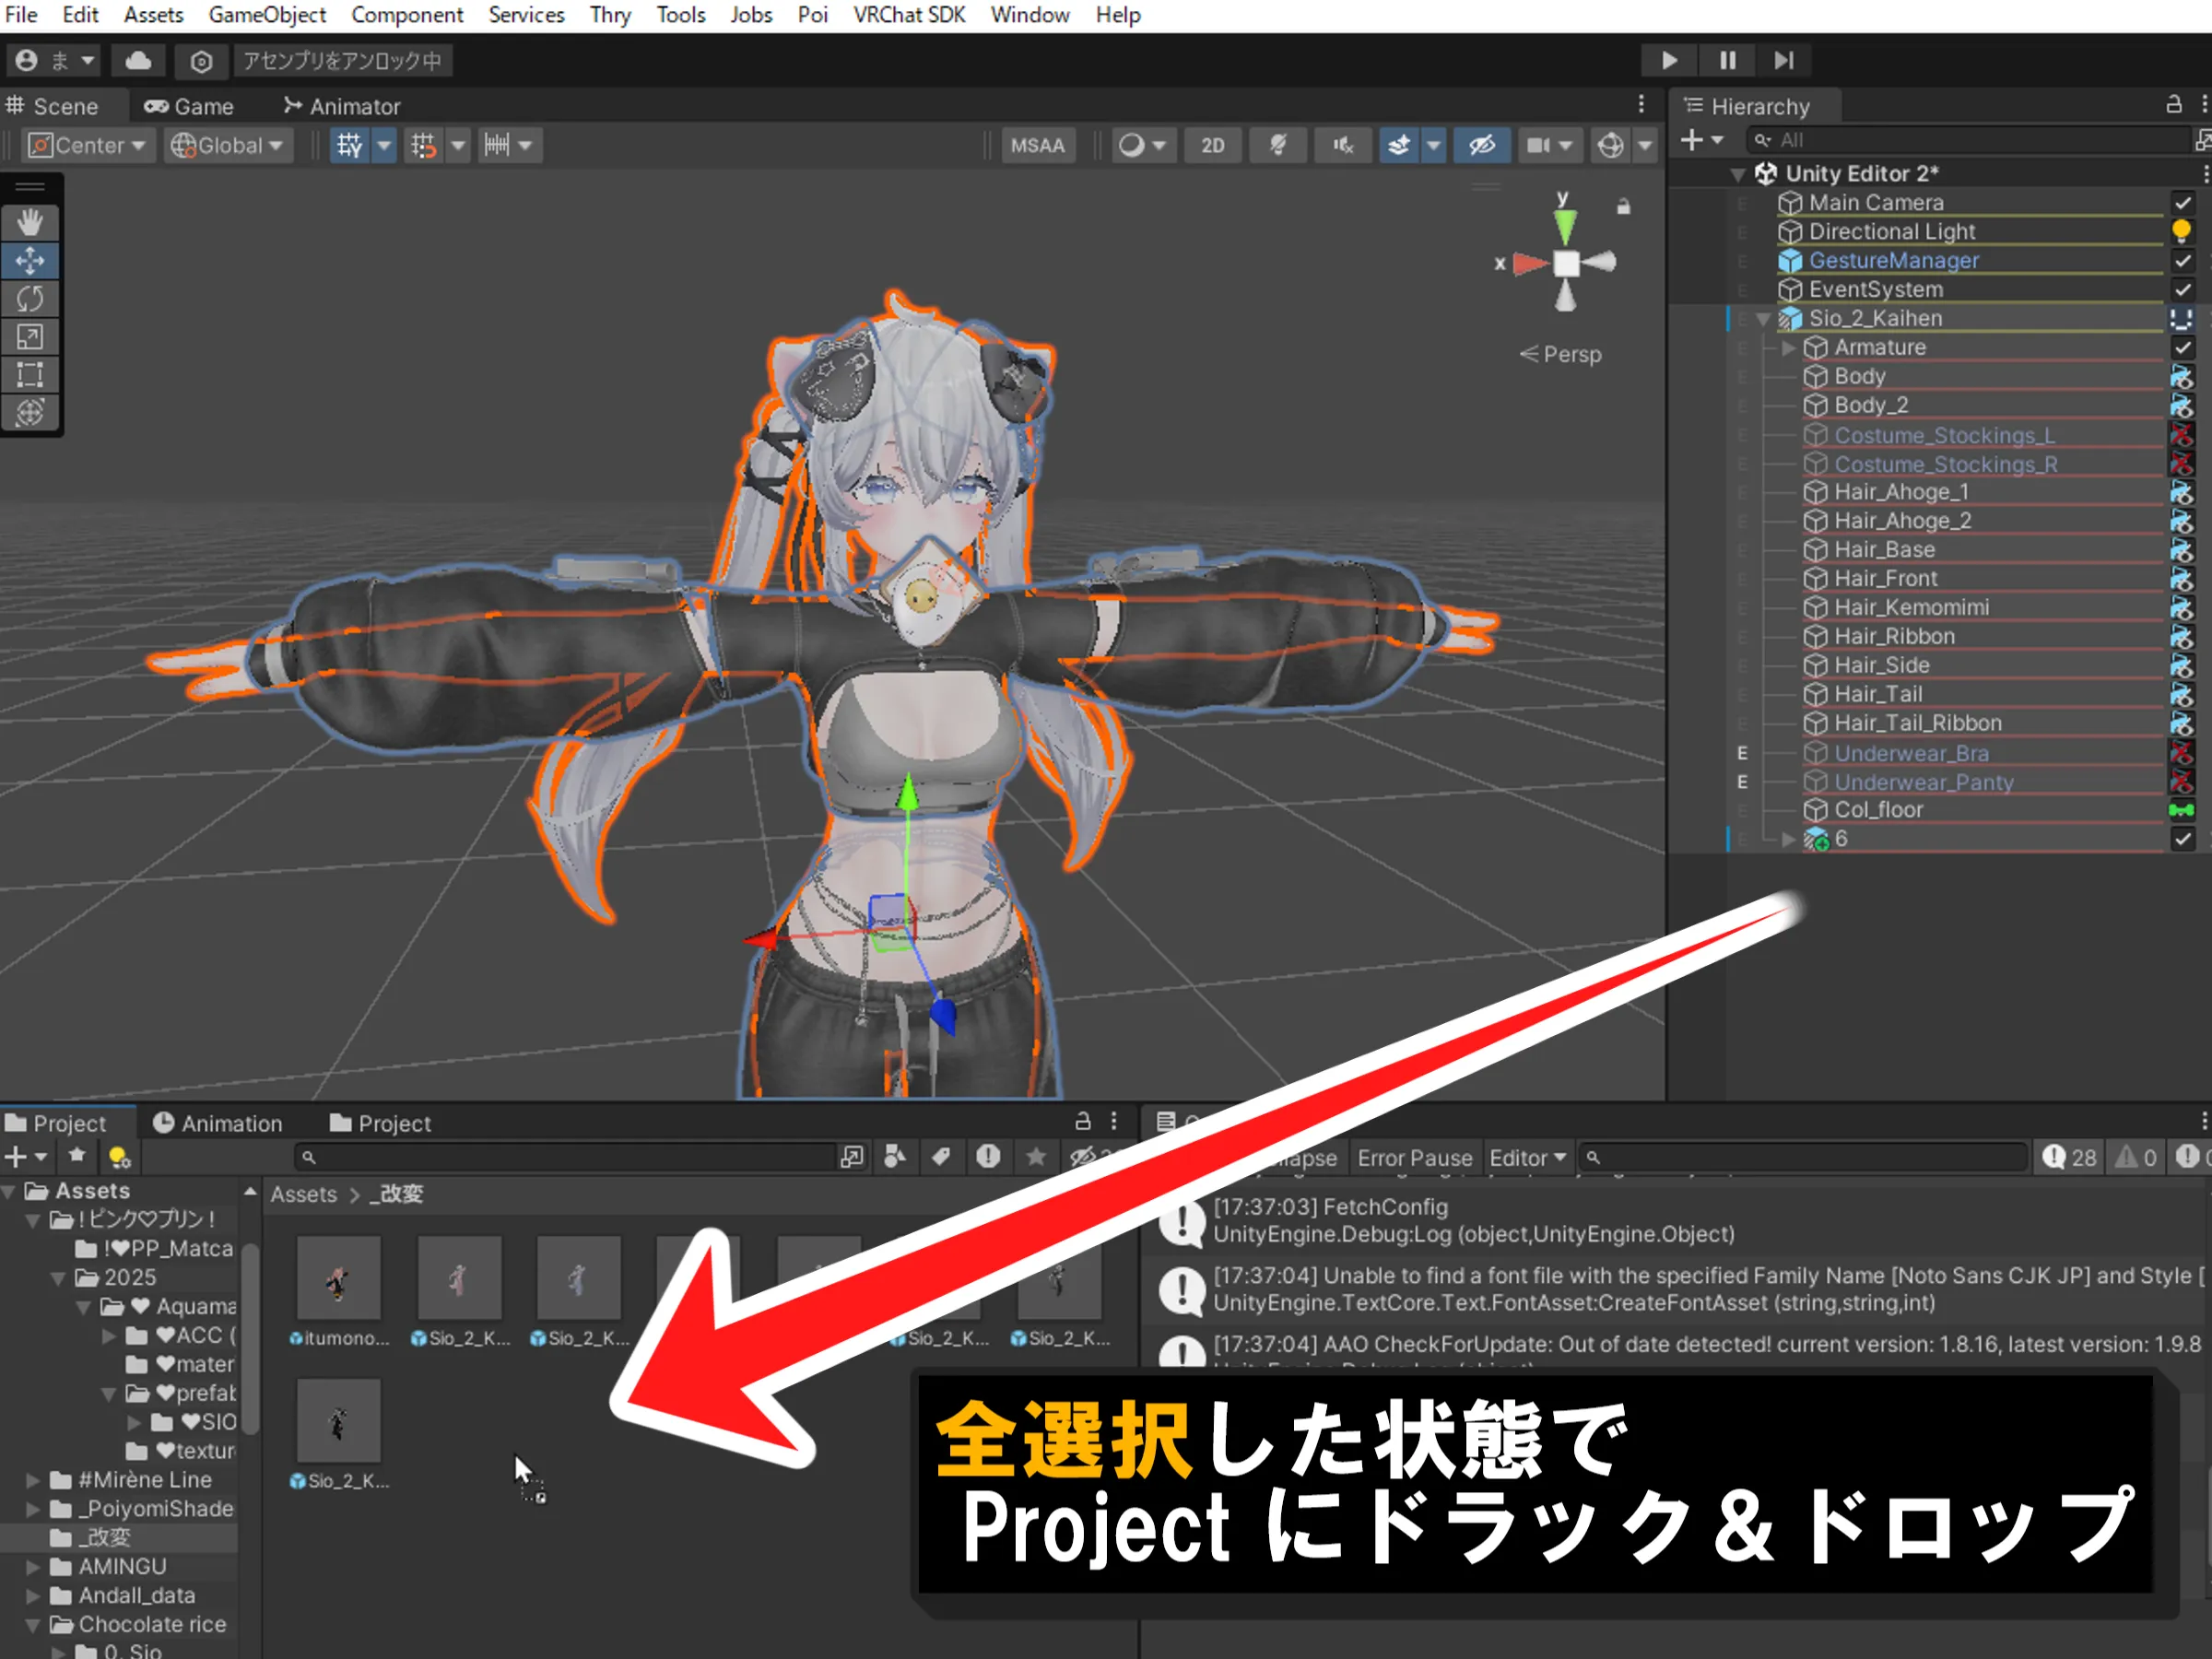Screen dimensions: 2212x1659
Task: Select the Rotate tool
Action: point(30,298)
